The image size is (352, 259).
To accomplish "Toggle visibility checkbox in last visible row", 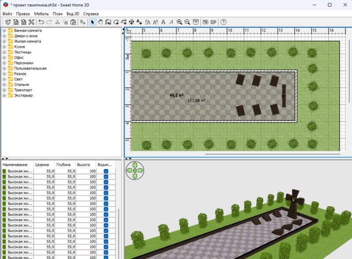I will pos(106,256).
